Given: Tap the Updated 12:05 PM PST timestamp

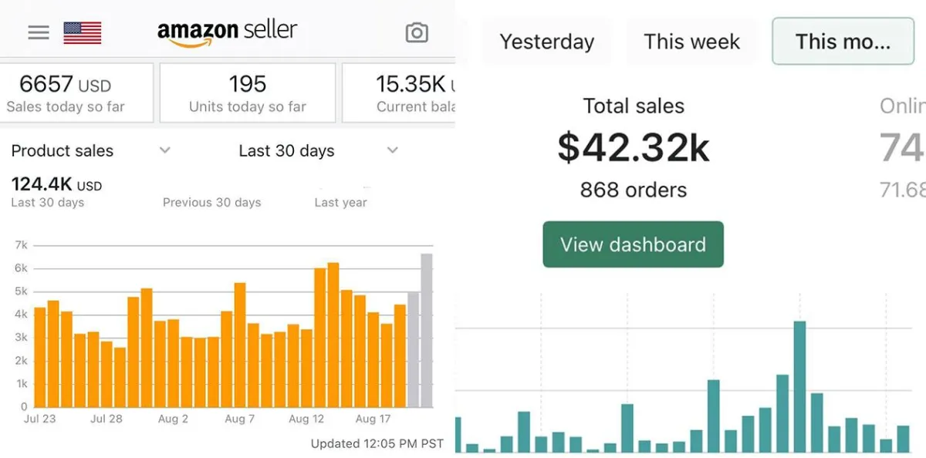Looking at the screenshot, I should coord(377,443).
